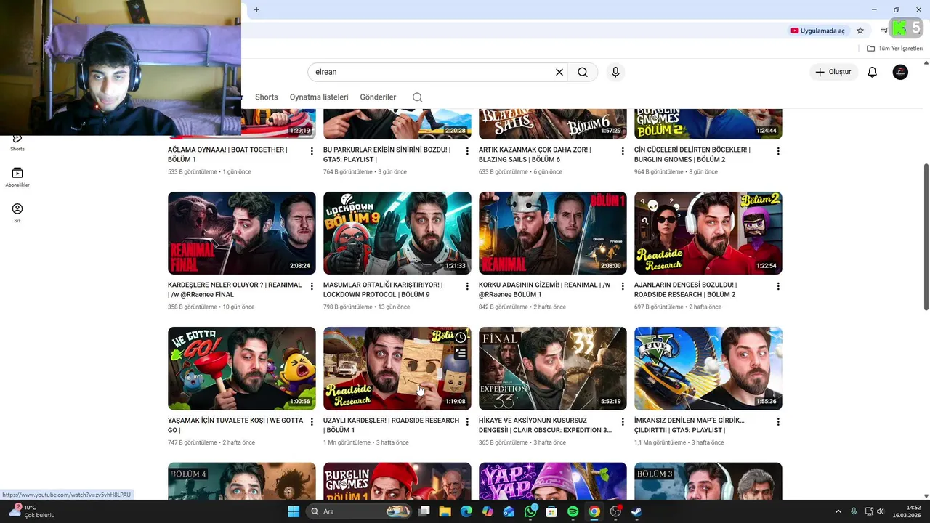Open a new browser tab

256,9
